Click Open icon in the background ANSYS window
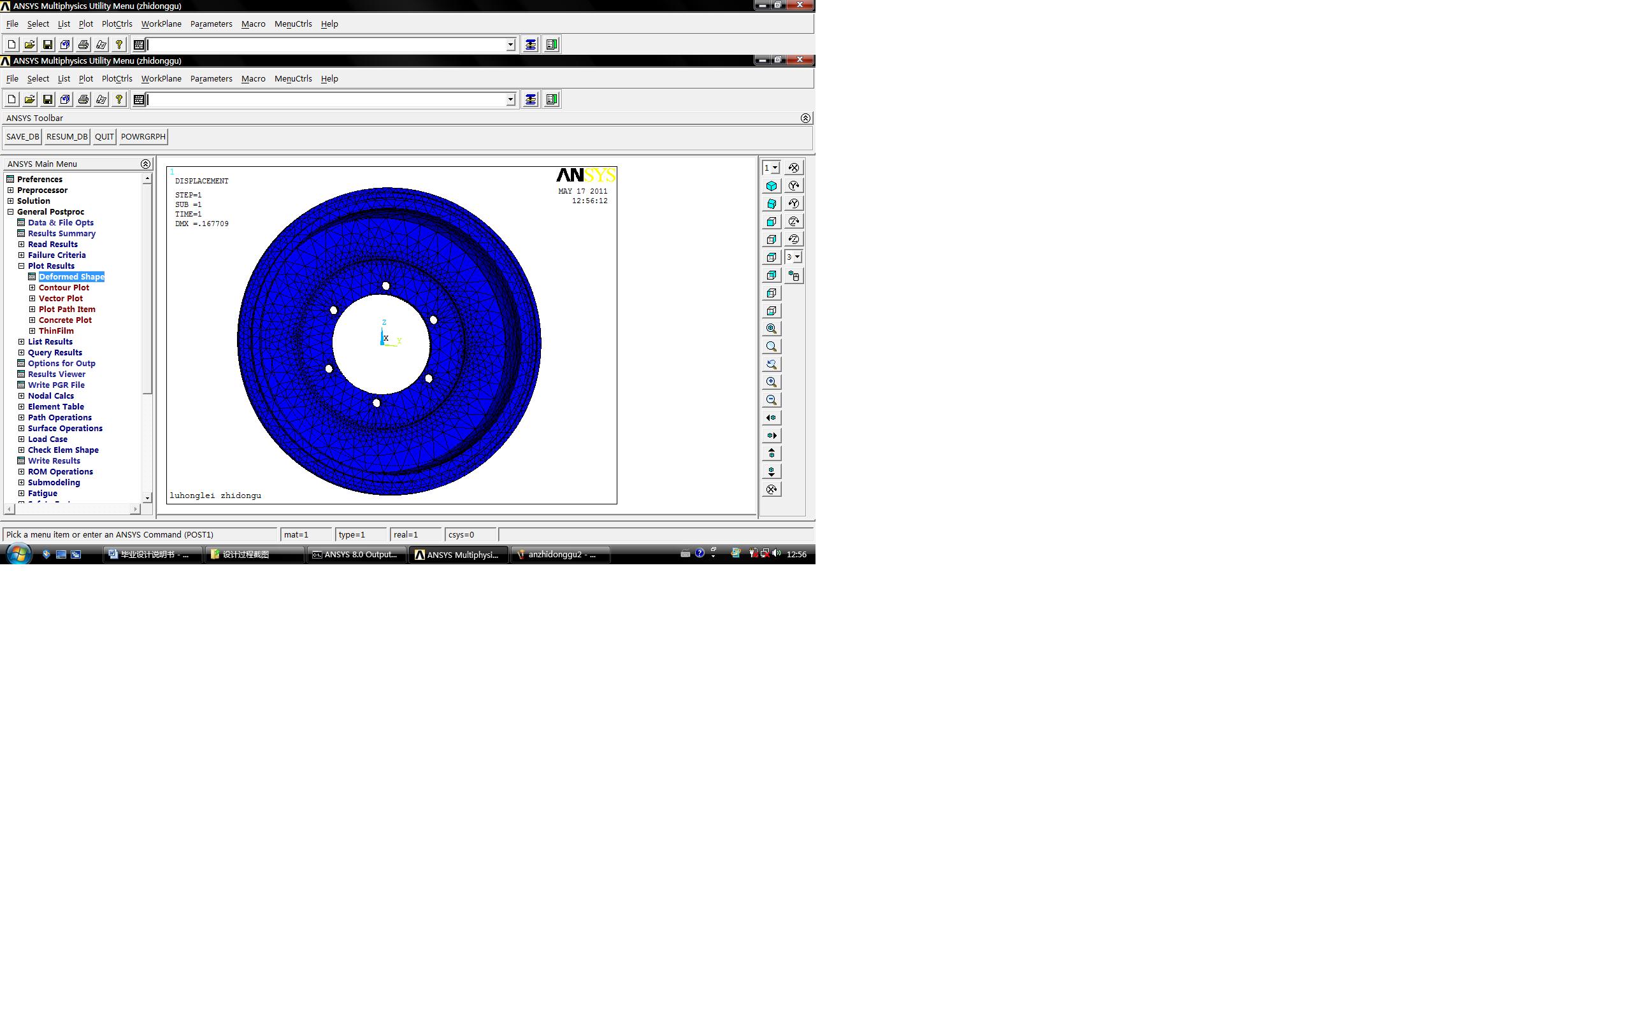 [x=30, y=45]
